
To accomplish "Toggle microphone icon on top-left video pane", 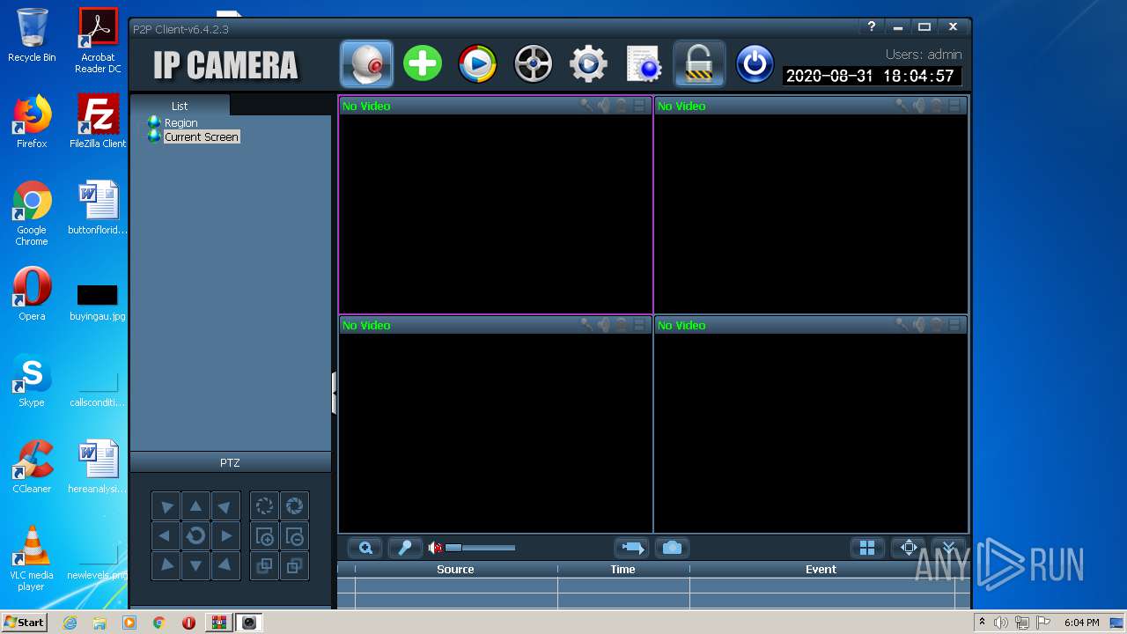I will pyautogui.click(x=586, y=106).
